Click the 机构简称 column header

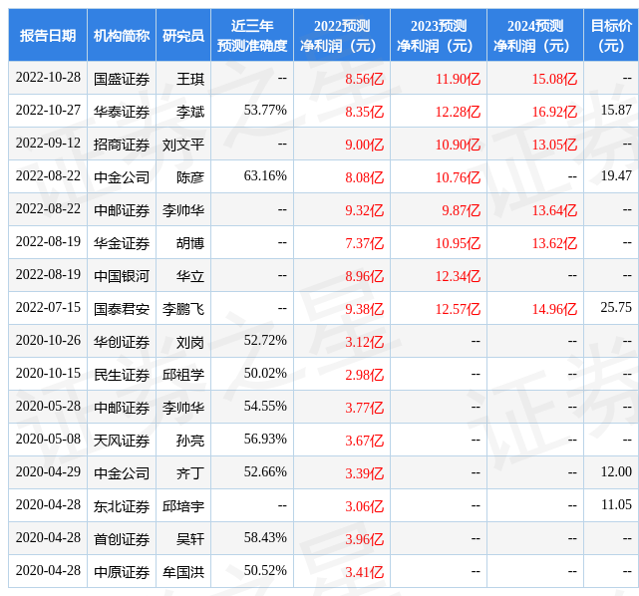(x=122, y=36)
